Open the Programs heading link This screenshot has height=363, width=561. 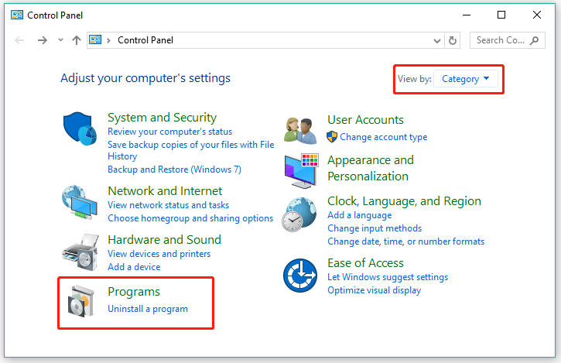click(x=134, y=292)
